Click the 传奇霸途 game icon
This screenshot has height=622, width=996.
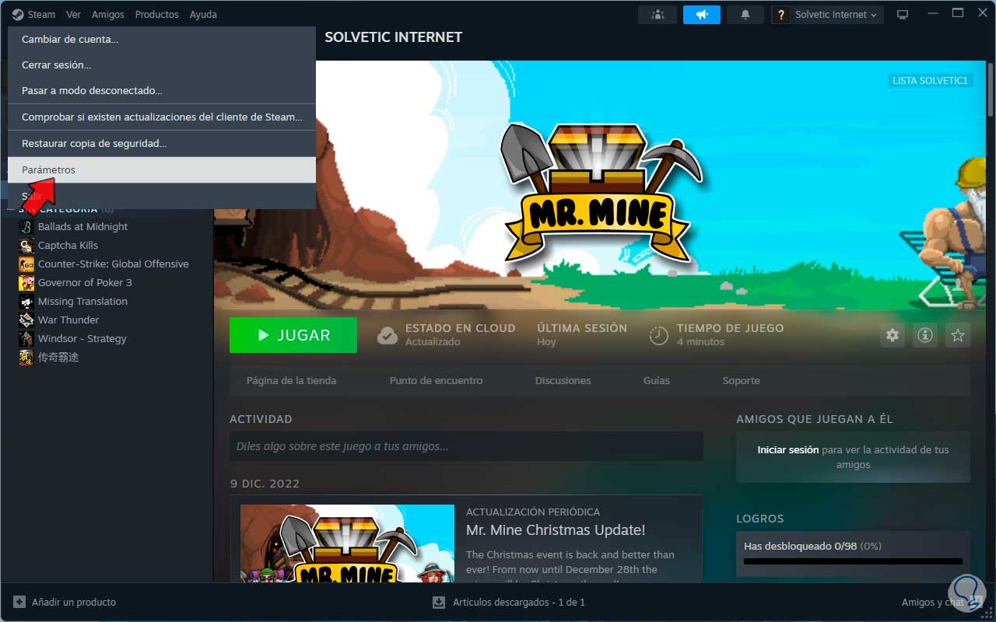click(26, 357)
